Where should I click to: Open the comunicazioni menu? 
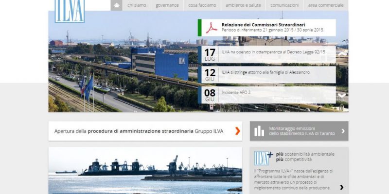pyautogui.click(x=284, y=5)
